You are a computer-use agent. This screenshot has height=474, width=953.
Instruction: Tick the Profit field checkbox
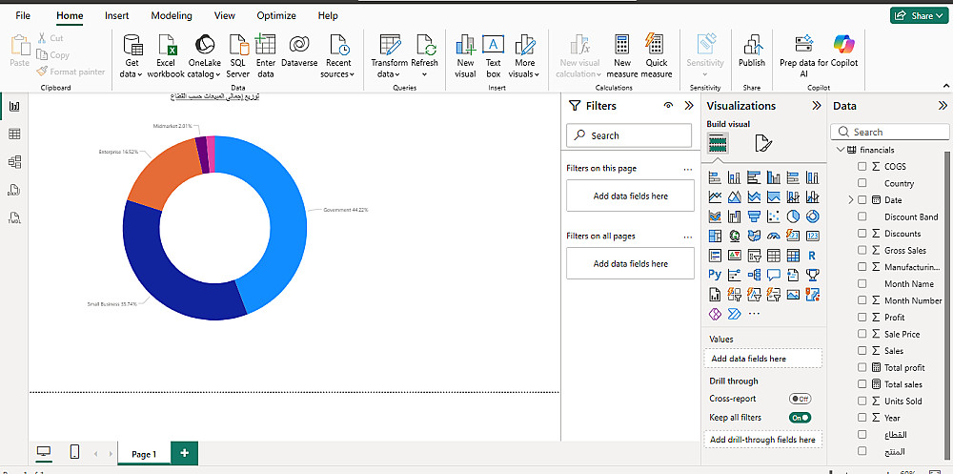(862, 318)
